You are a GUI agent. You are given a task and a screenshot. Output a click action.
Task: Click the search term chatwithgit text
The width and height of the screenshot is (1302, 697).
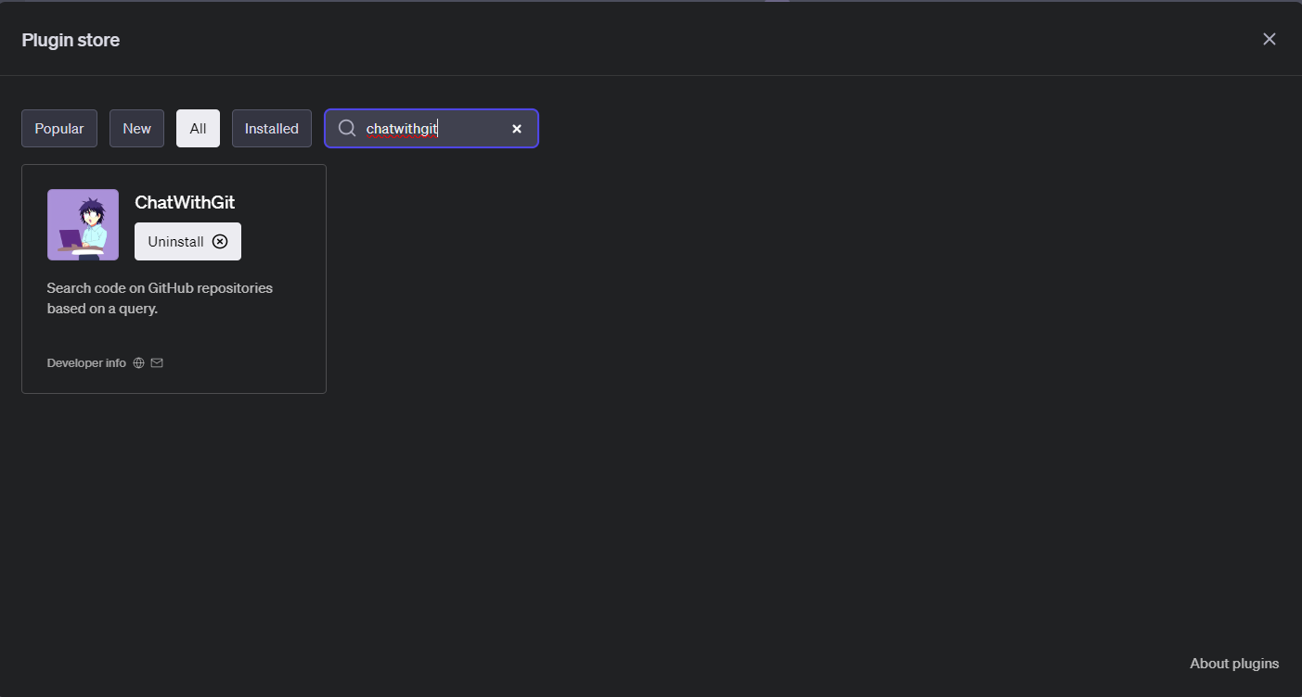pos(401,128)
